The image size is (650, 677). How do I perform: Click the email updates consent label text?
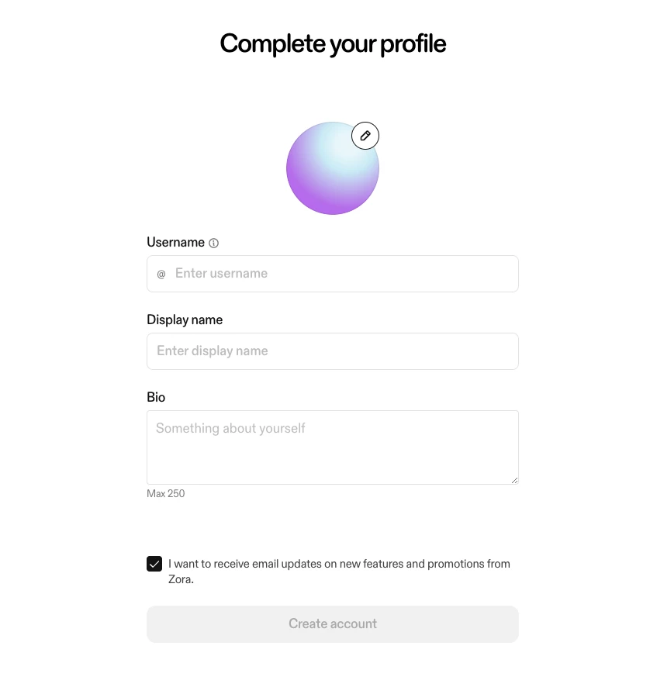[339, 564]
